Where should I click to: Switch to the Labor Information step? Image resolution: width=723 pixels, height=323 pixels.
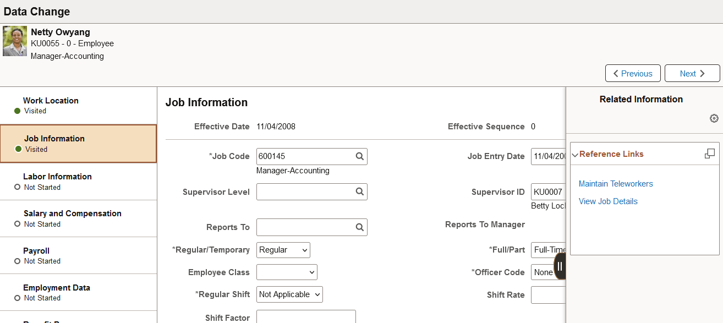(79, 181)
